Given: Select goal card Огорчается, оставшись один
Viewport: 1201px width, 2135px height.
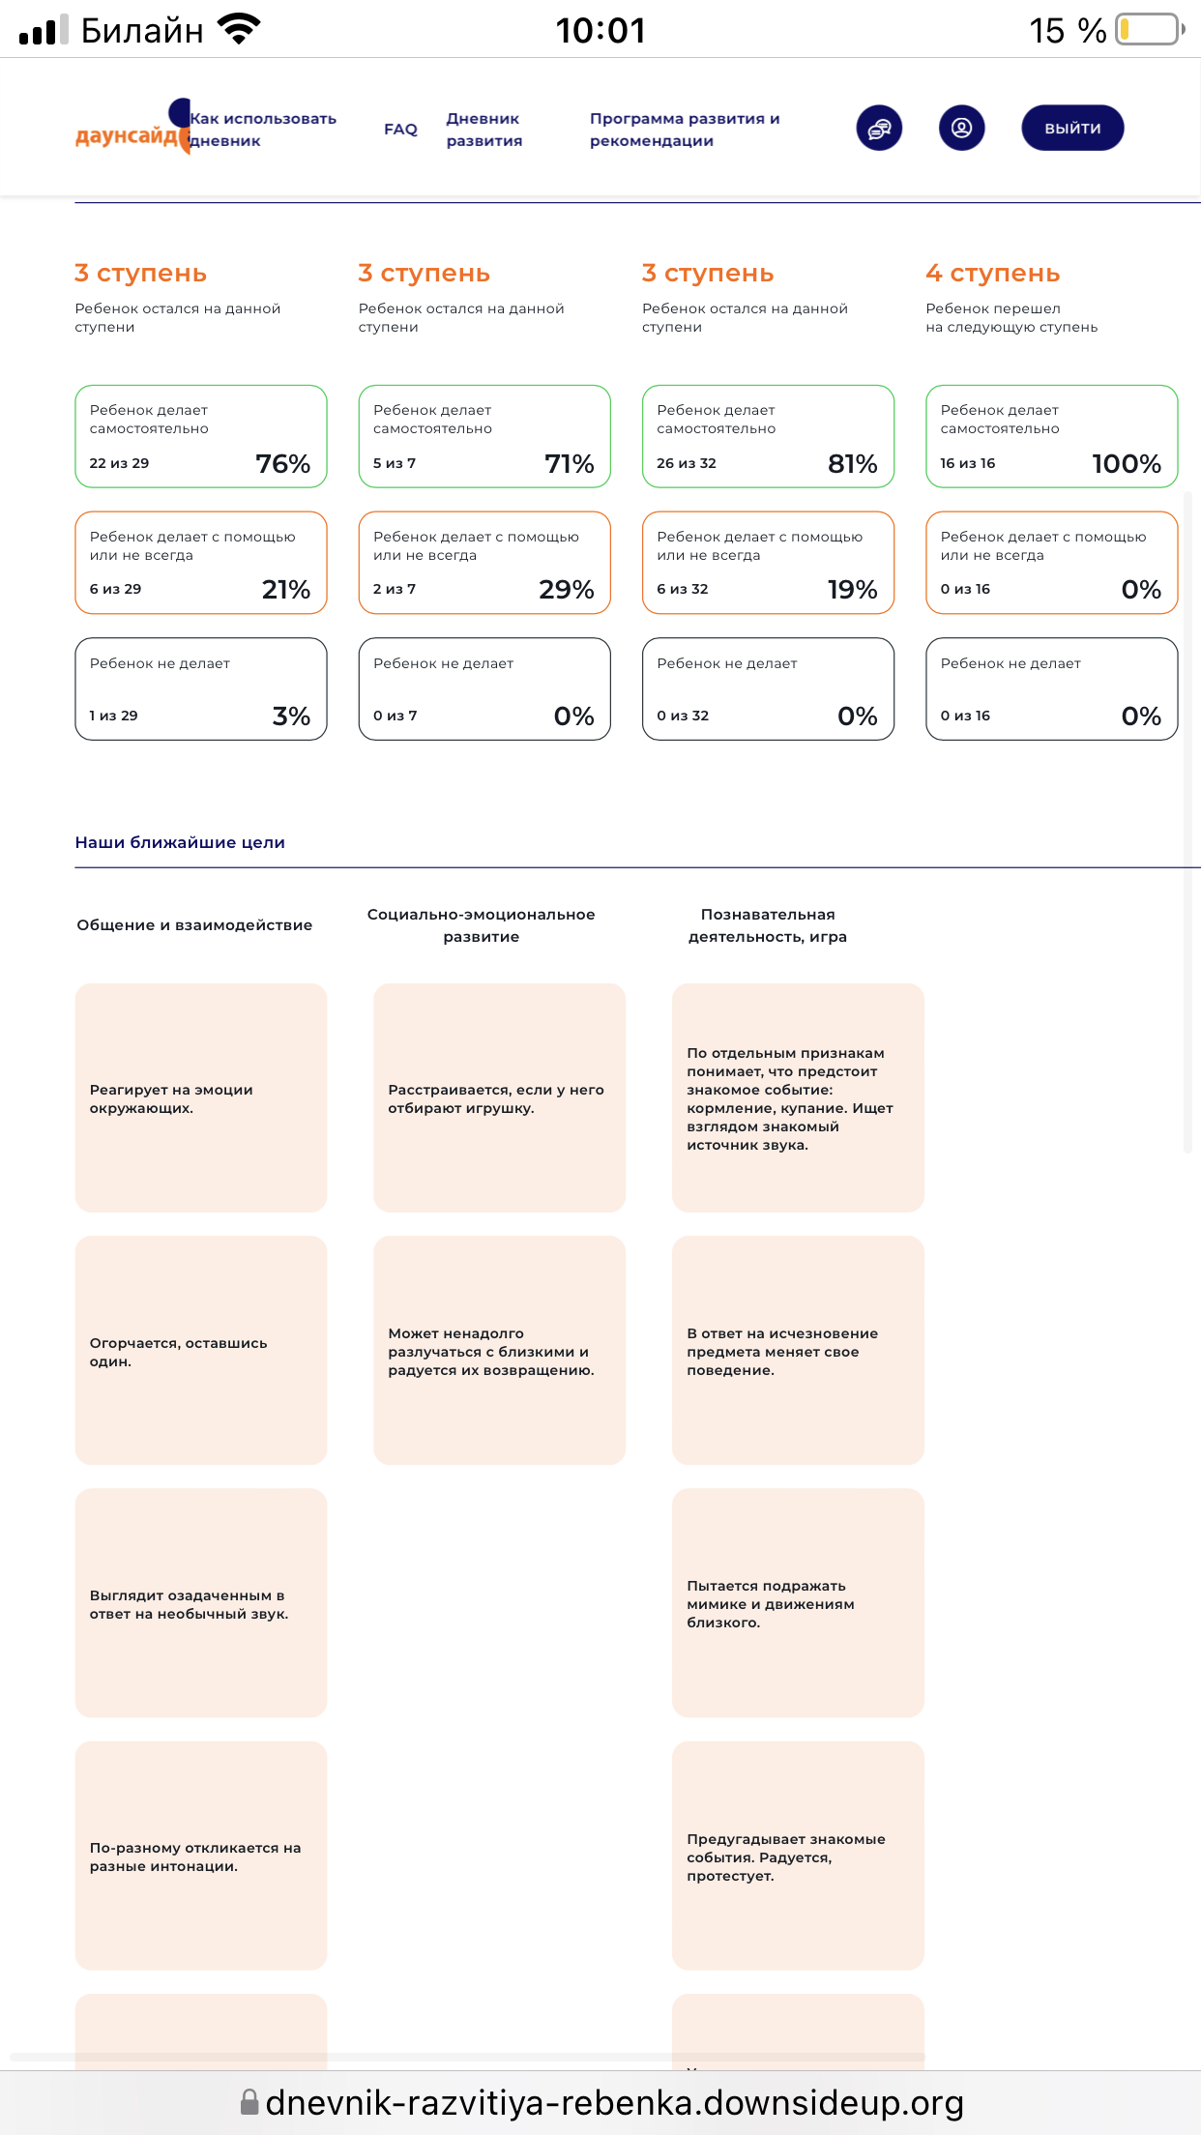Looking at the screenshot, I should click(201, 1351).
